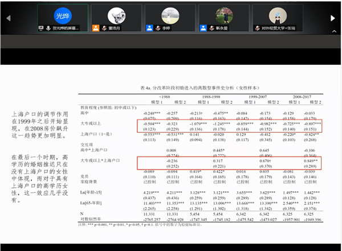
Task: Select 贺光烨's participant video tile
Action: pyautogui.click(x=62, y=18)
